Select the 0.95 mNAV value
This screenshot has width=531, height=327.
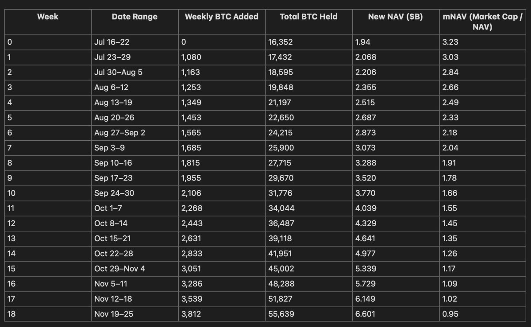pos(450,314)
